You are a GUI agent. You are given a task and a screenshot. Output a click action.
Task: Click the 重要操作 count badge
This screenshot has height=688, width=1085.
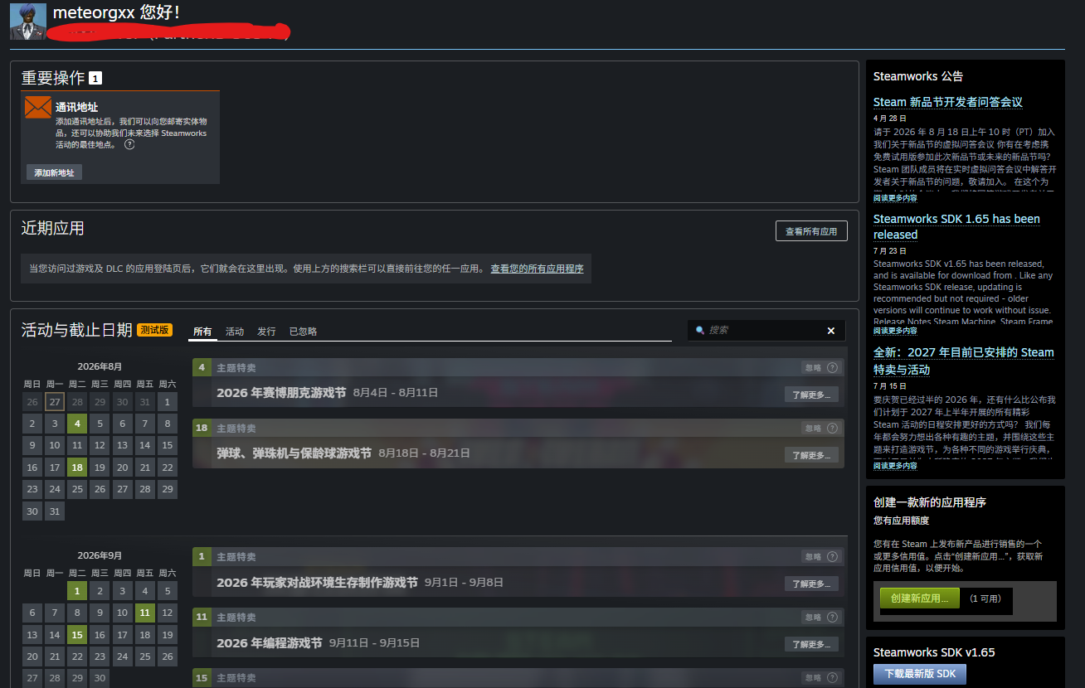point(95,78)
